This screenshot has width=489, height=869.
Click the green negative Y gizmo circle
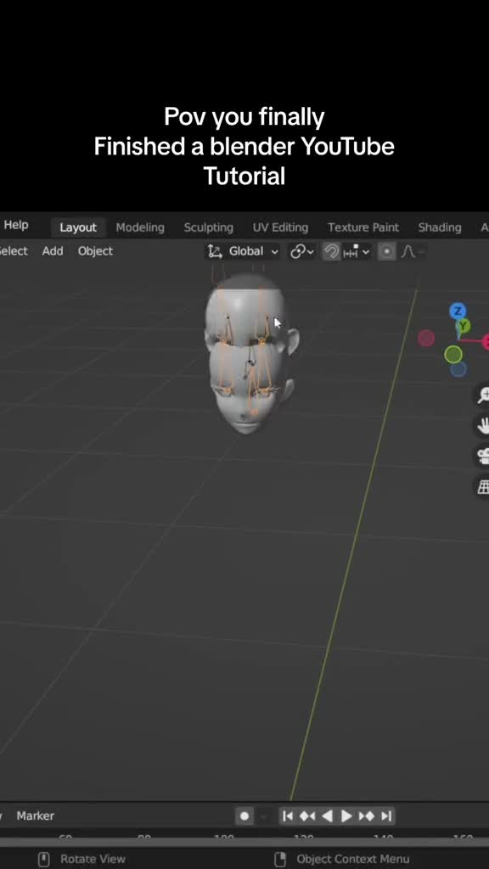pos(453,354)
